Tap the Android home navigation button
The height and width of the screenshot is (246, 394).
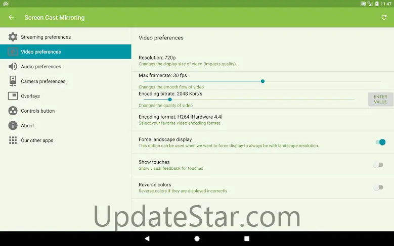[x=197, y=238]
